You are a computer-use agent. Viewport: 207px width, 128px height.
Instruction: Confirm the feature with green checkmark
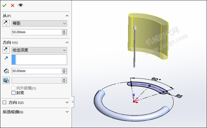(x=4, y=5)
